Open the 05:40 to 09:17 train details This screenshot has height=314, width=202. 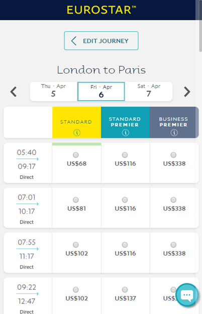pos(28,163)
